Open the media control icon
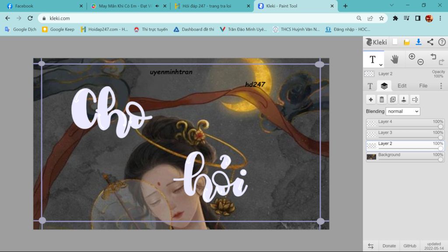448x252 pixels. [406, 18]
